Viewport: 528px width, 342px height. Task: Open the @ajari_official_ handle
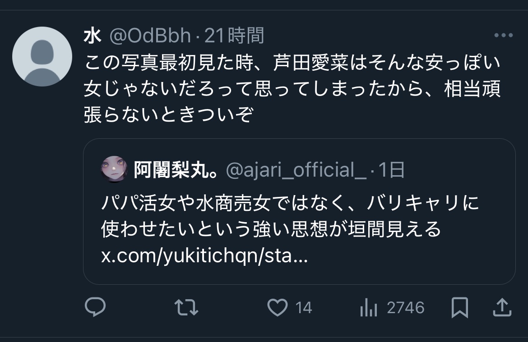[296, 170]
